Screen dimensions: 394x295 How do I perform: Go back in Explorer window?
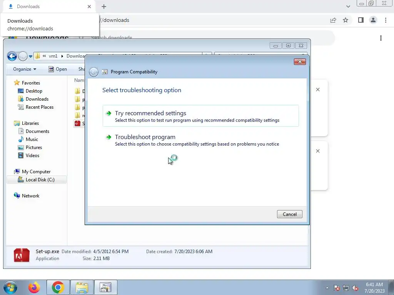[x=12, y=56]
